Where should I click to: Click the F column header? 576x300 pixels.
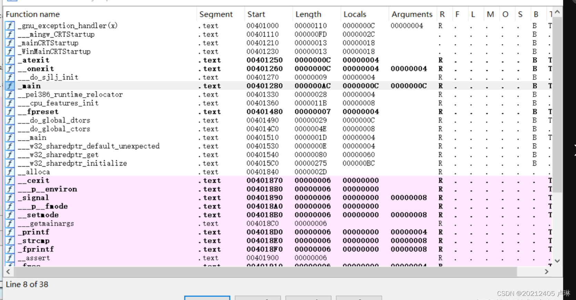(457, 14)
